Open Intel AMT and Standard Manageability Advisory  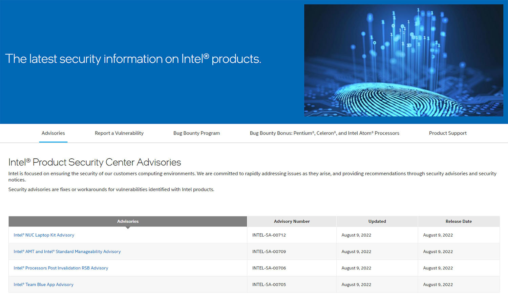[67, 252]
